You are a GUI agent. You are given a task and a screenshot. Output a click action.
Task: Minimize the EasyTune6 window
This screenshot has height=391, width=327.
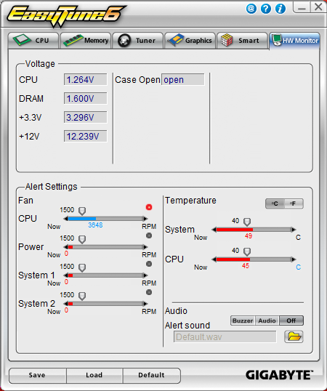[302, 7]
